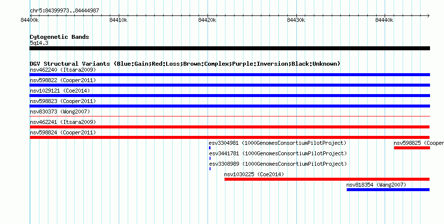Click the nsv598824 (Cooper2011) label
Screen dimensions: 444x224
coord(63,132)
